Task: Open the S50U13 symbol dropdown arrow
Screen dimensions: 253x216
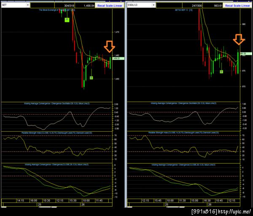Action: click(153, 5)
